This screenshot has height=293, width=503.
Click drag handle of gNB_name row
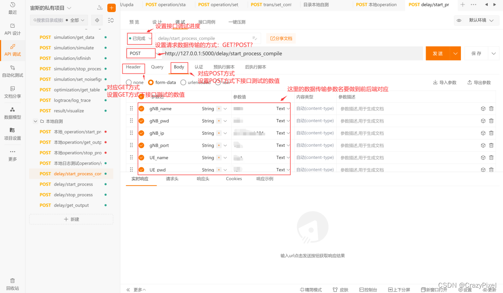pyautogui.click(x=131, y=108)
